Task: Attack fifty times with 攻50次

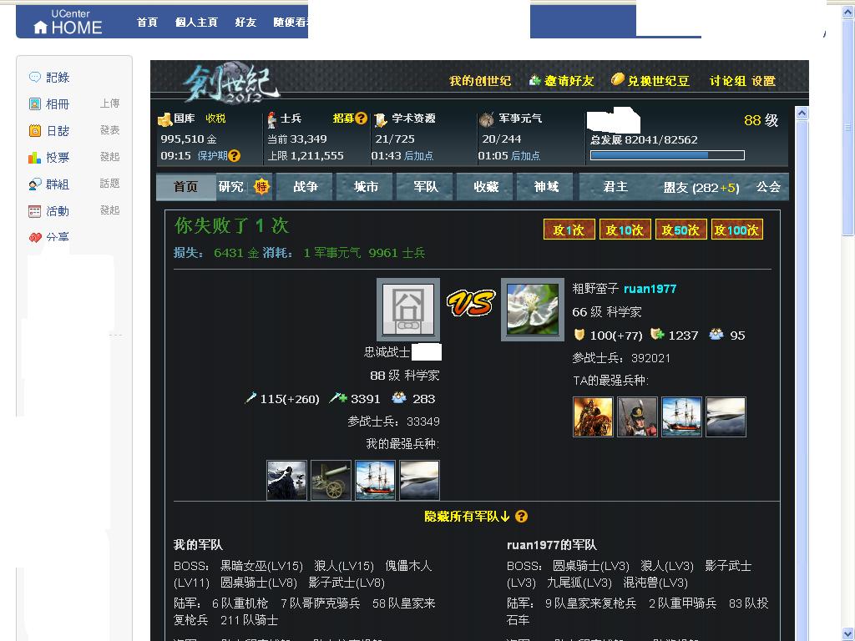Action: 681,230
